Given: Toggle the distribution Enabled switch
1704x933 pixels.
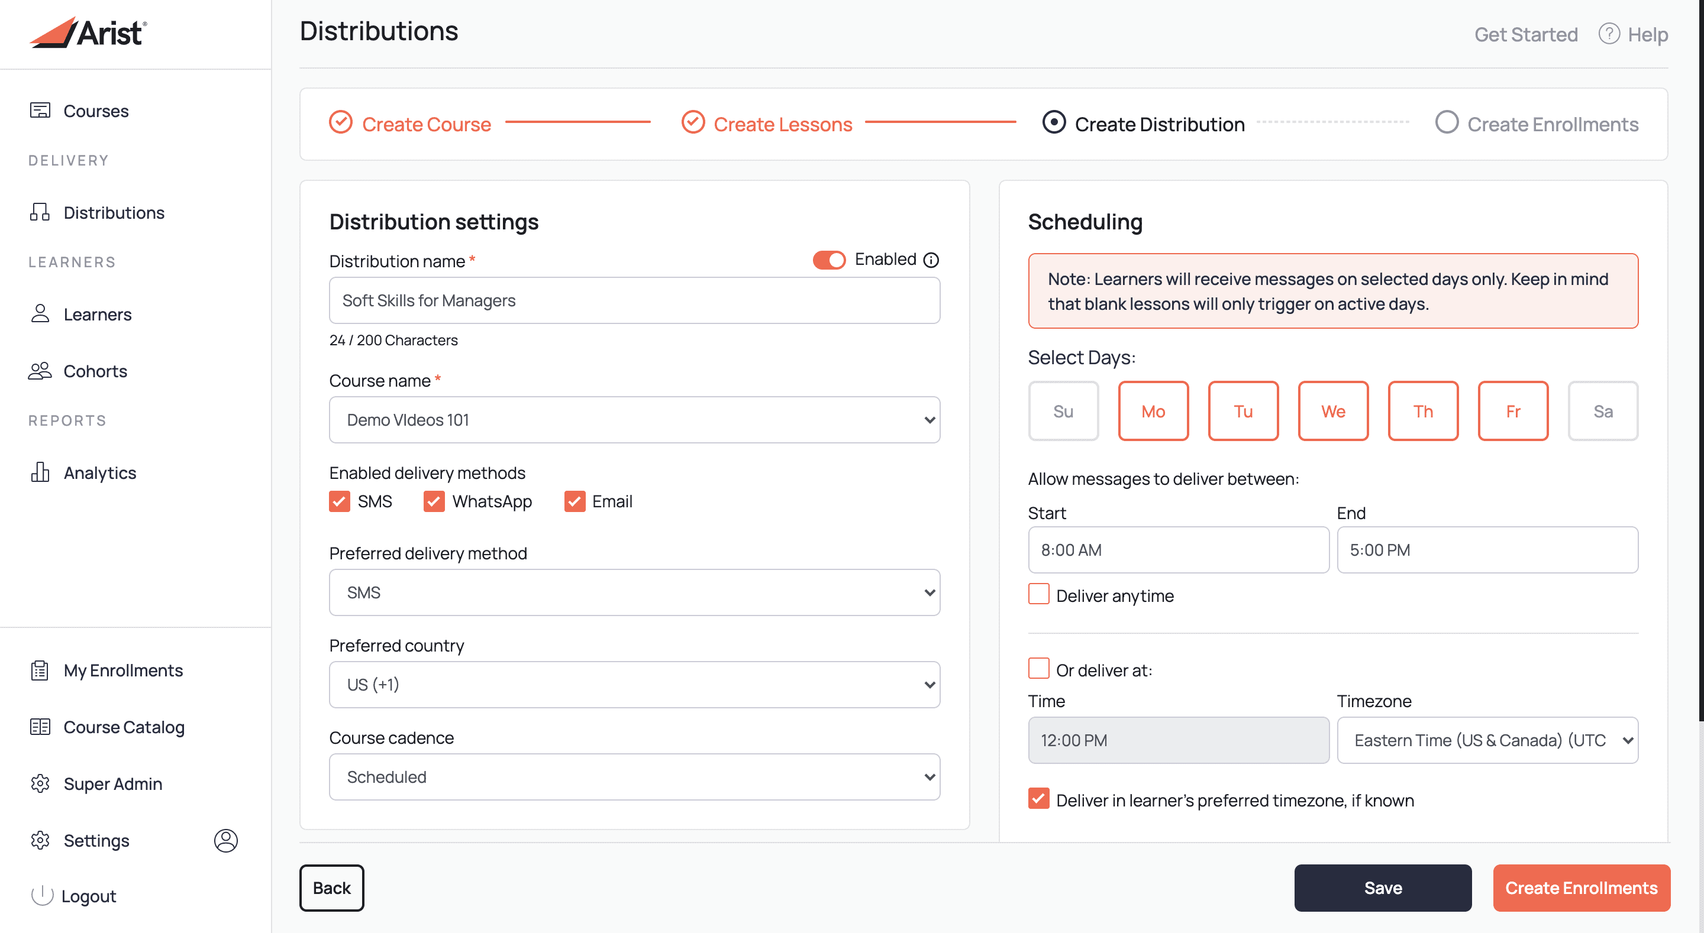Looking at the screenshot, I should (829, 260).
